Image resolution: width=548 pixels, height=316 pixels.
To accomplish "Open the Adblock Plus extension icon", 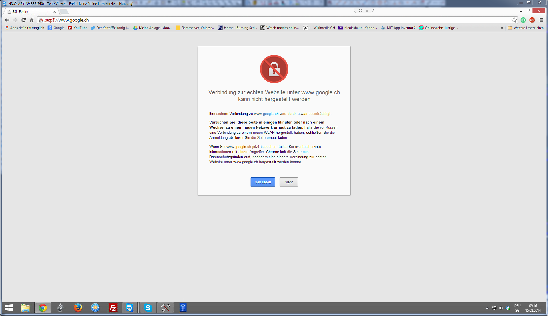I will (532, 20).
